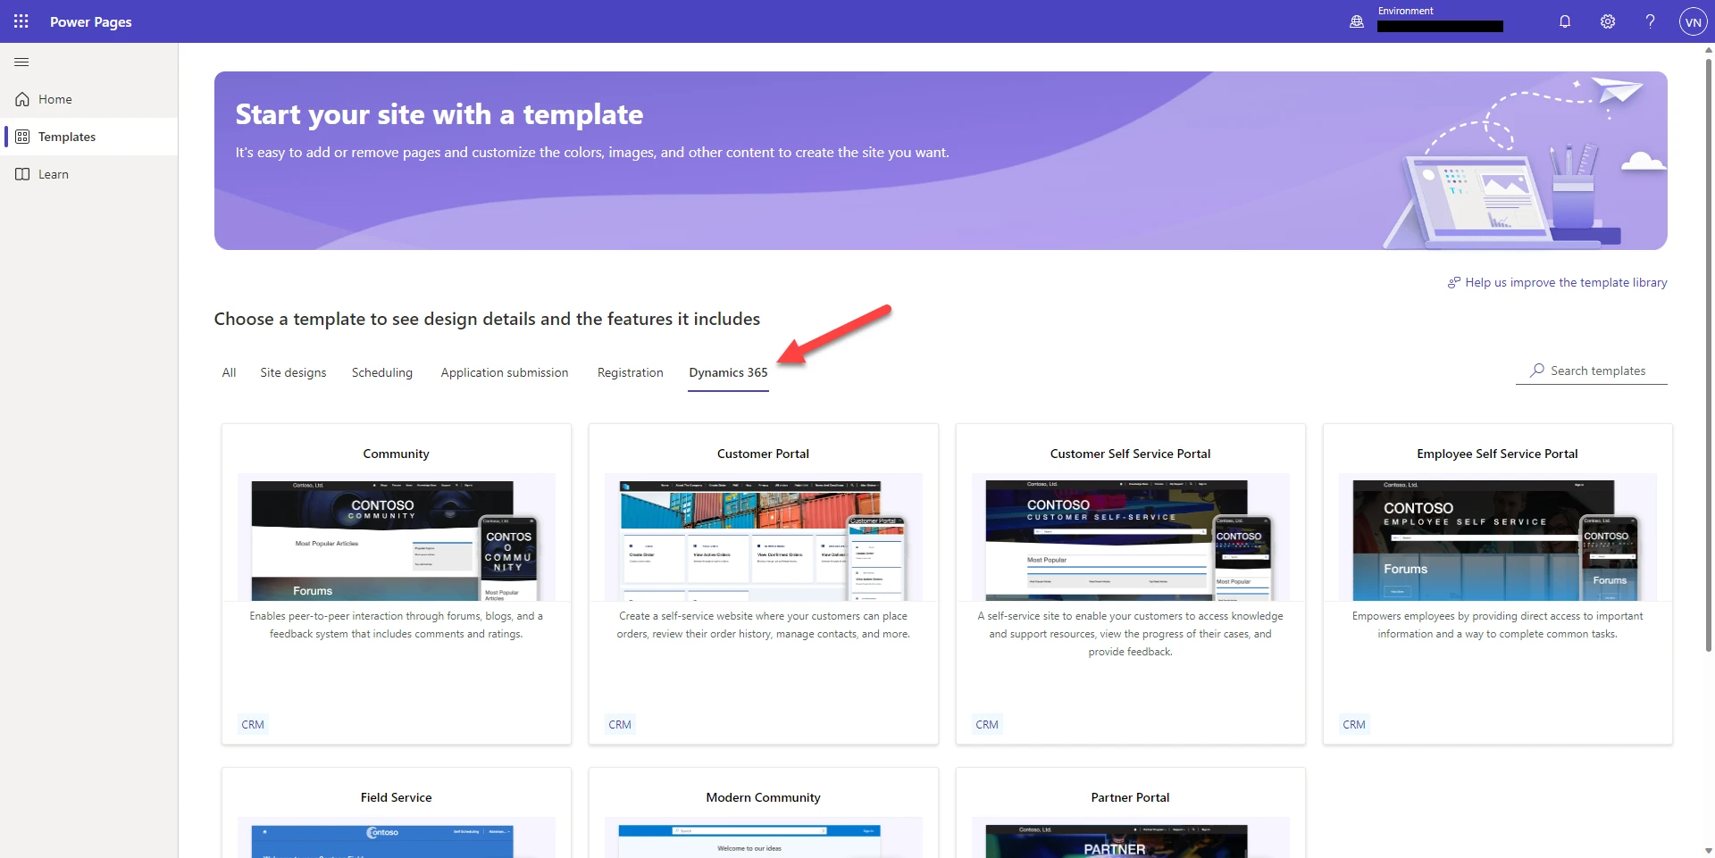Select the Employee Self Service Portal template
The height and width of the screenshot is (858, 1715).
coord(1497,580)
